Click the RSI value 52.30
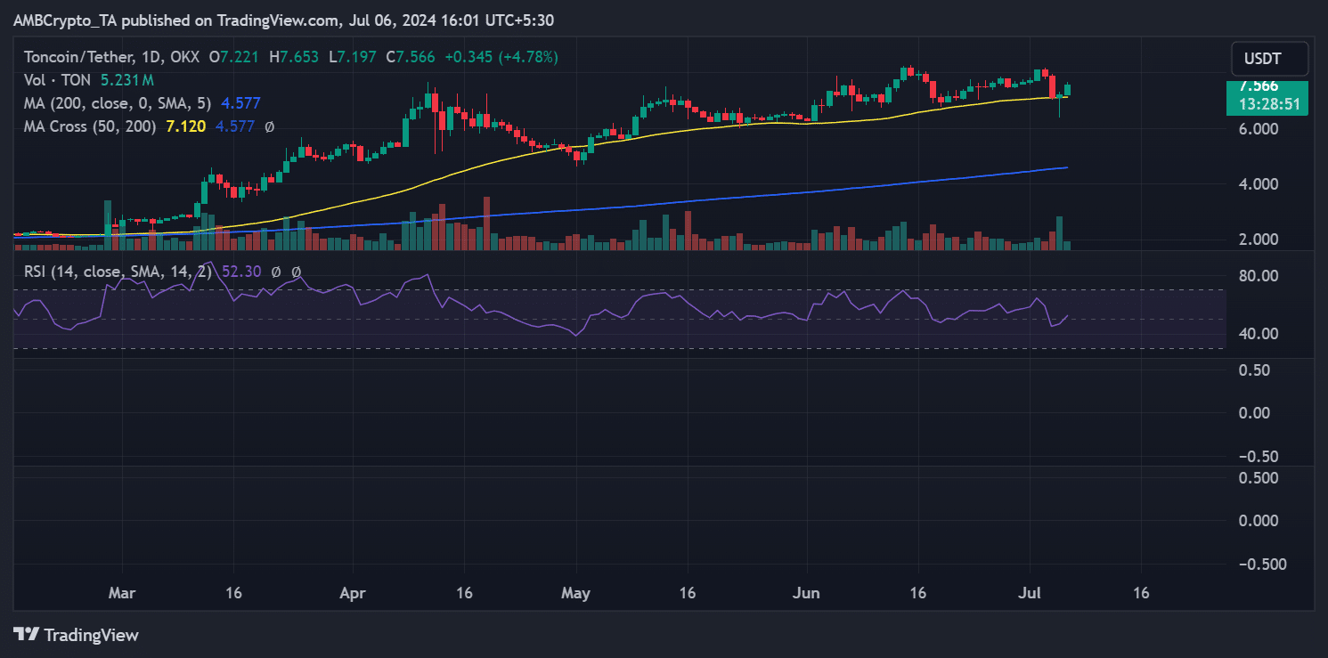 coord(243,272)
